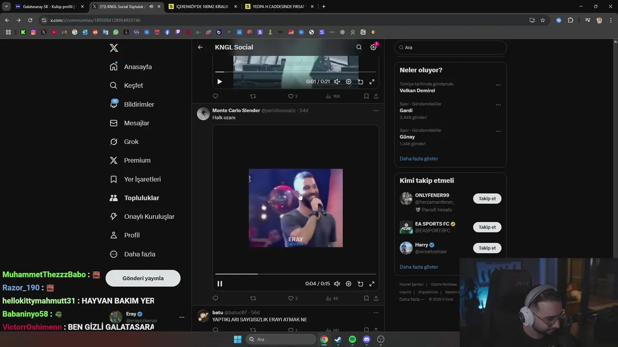The height and width of the screenshot is (347, 618).
Task: Open more options for Volkan Demirel trend
Action: point(498,85)
